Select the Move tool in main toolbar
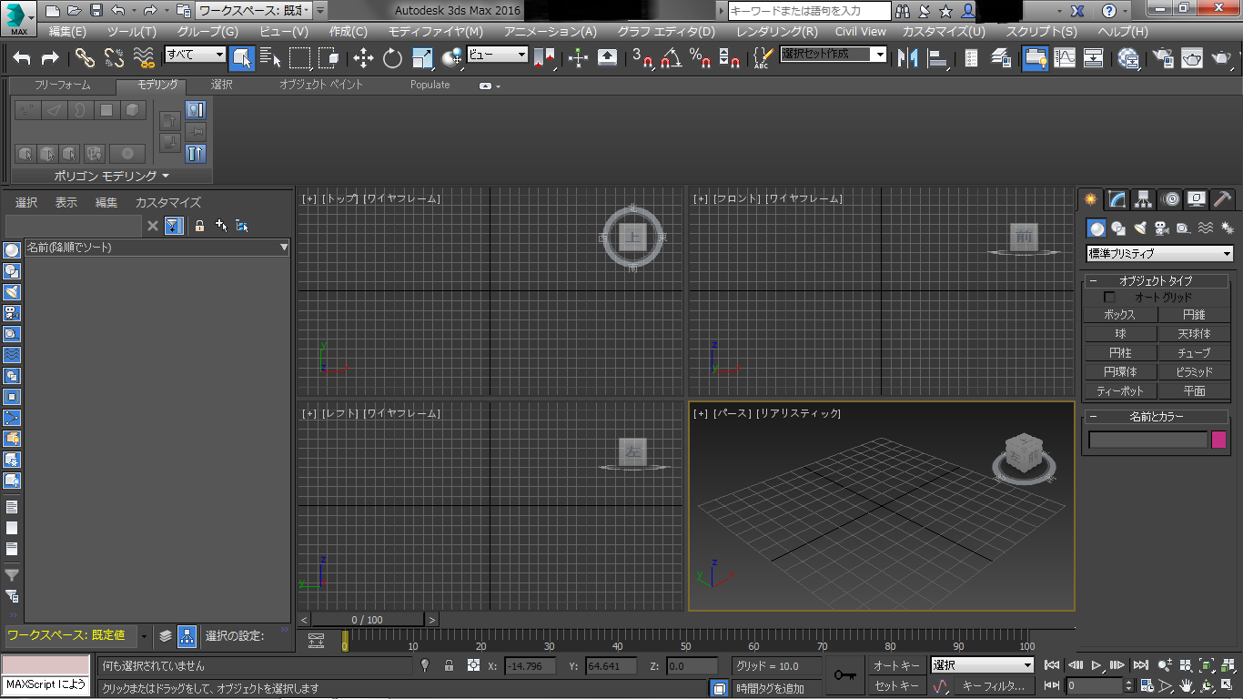The image size is (1243, 699). [363, 58]
